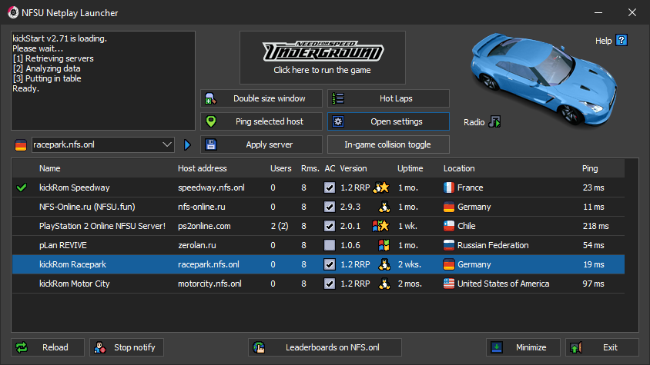Click the map pin icon on Ping selected host

(x=210, y=121)
